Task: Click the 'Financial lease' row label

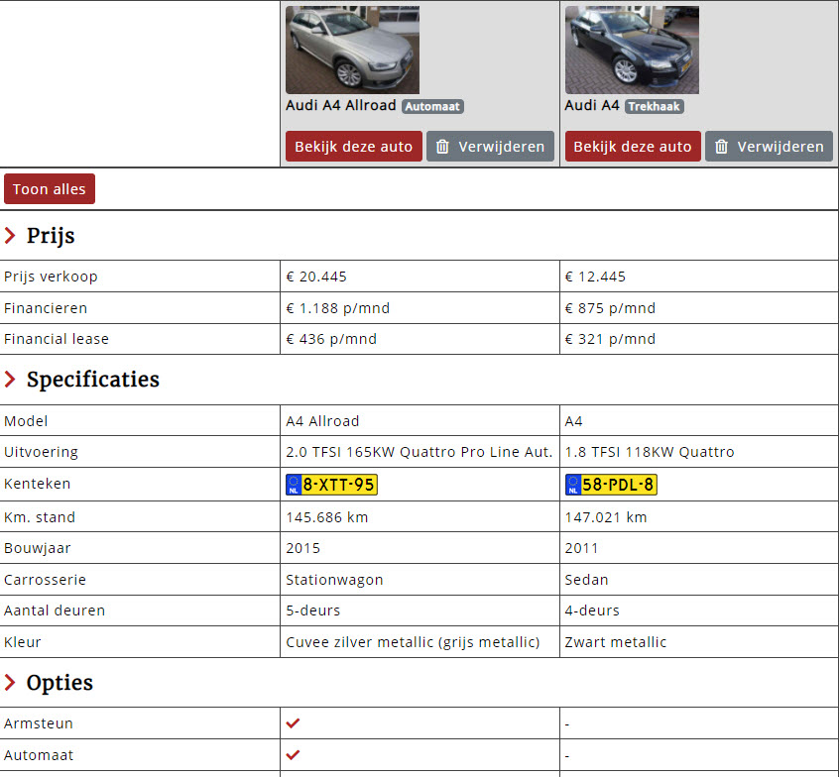Action: click(x=57, y=339)
